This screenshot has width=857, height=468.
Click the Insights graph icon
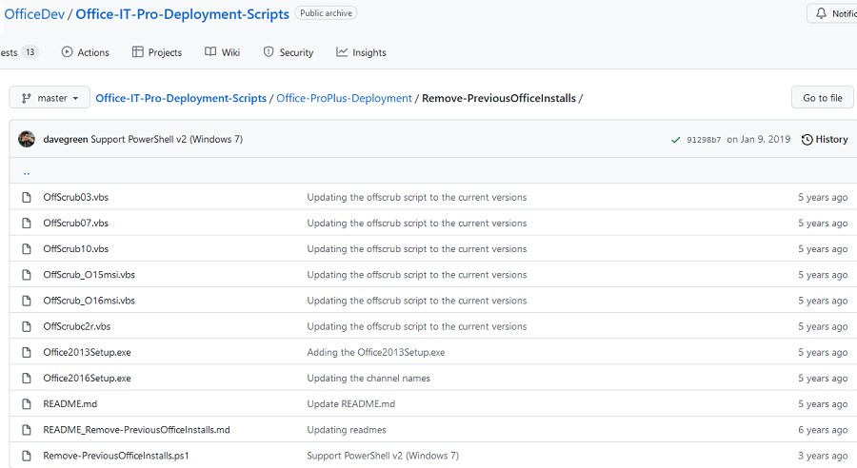tap(342, 52)
